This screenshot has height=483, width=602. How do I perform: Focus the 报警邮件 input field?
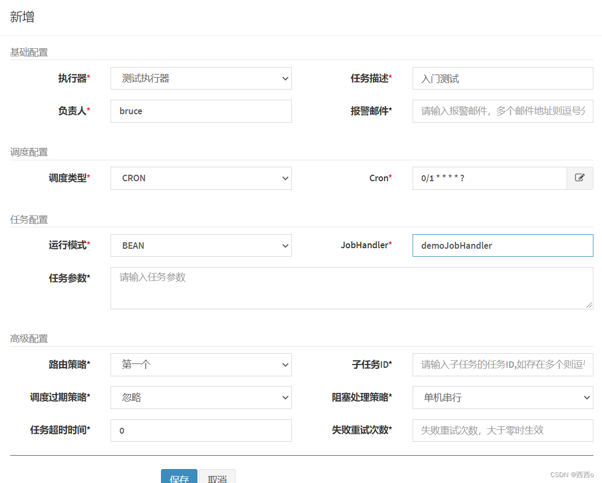tap(503, 112)
